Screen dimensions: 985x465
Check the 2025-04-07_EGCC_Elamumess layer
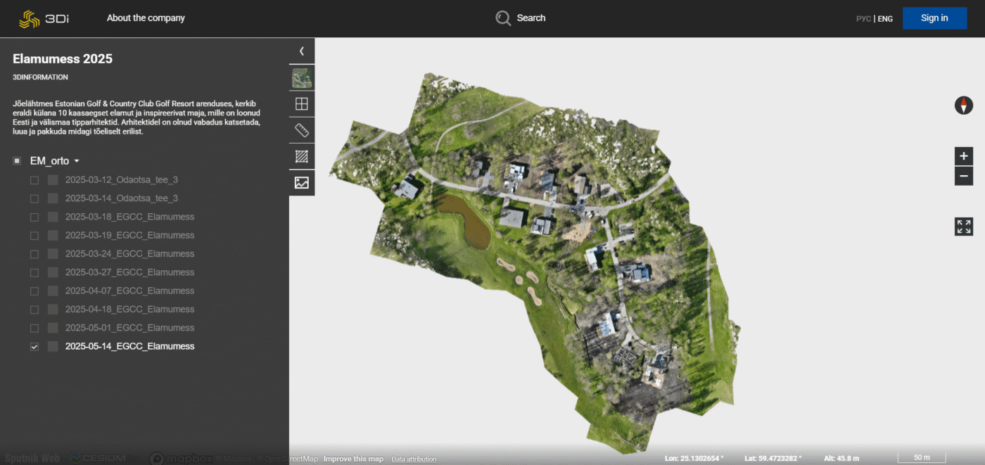pos(34,291)
